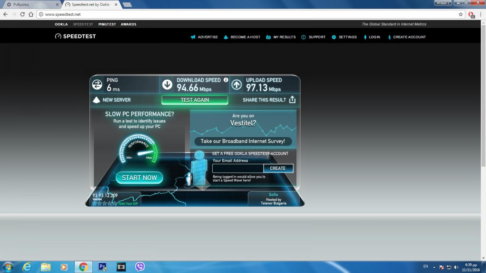Take the Broadband Internet Survey
Viewport: 486px width, 273px height.
tap(243, 141)
